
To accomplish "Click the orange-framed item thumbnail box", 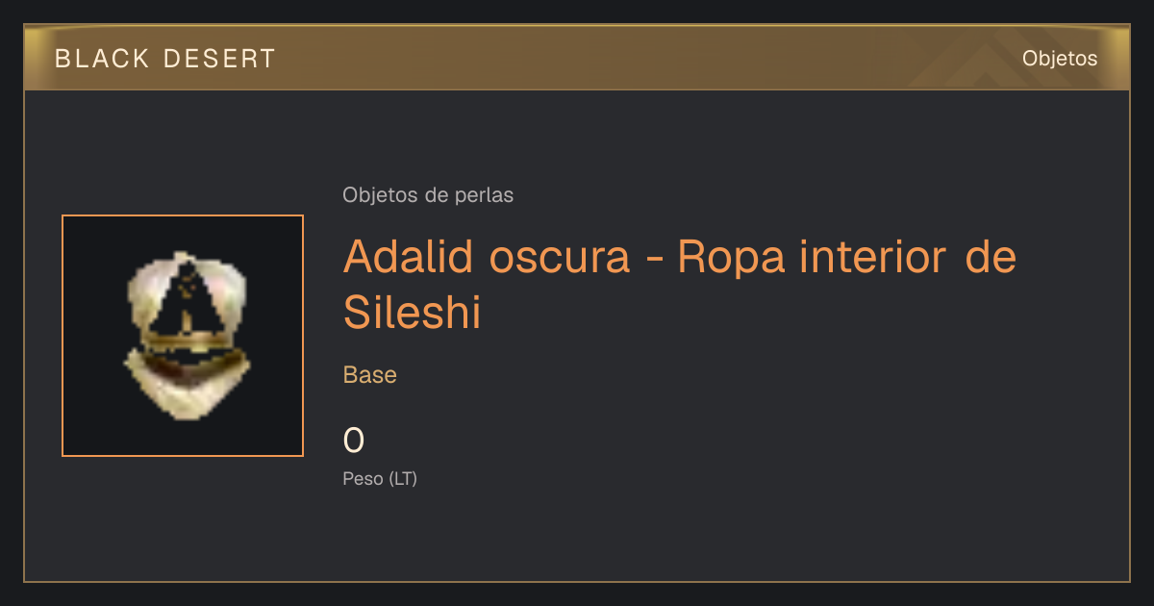I will (x=183, y=336).
